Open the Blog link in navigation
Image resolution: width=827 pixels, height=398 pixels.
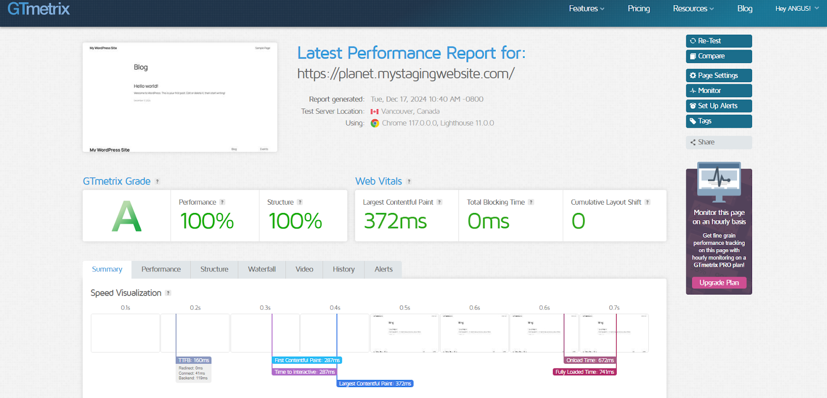(745, 9)
